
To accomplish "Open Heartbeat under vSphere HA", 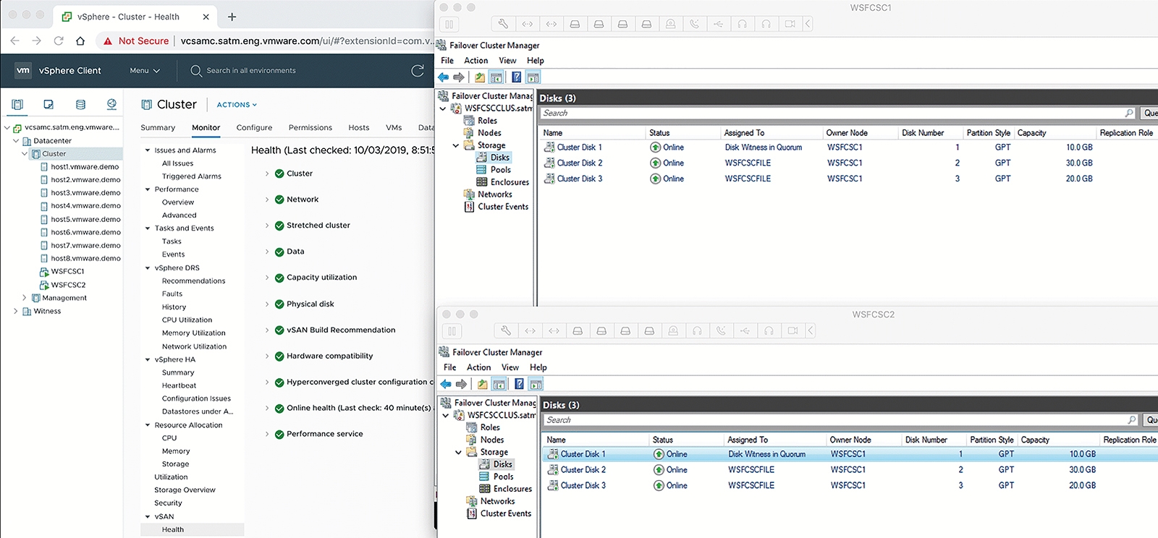I will (179, 385).
